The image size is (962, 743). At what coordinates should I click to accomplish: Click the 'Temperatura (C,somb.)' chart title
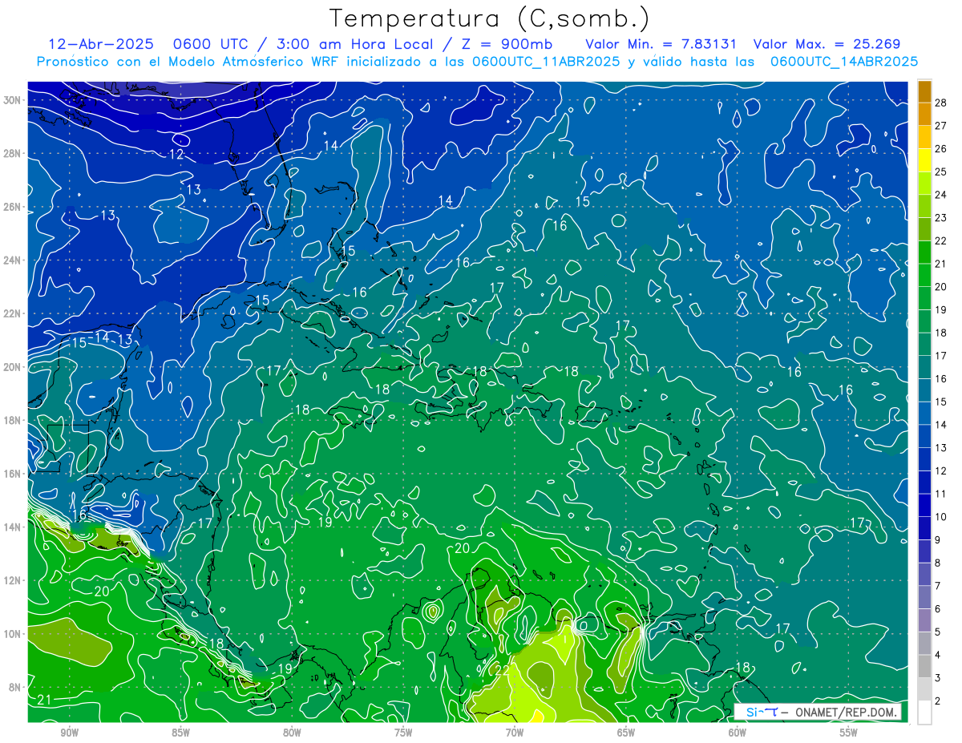(x=490, y=18)
